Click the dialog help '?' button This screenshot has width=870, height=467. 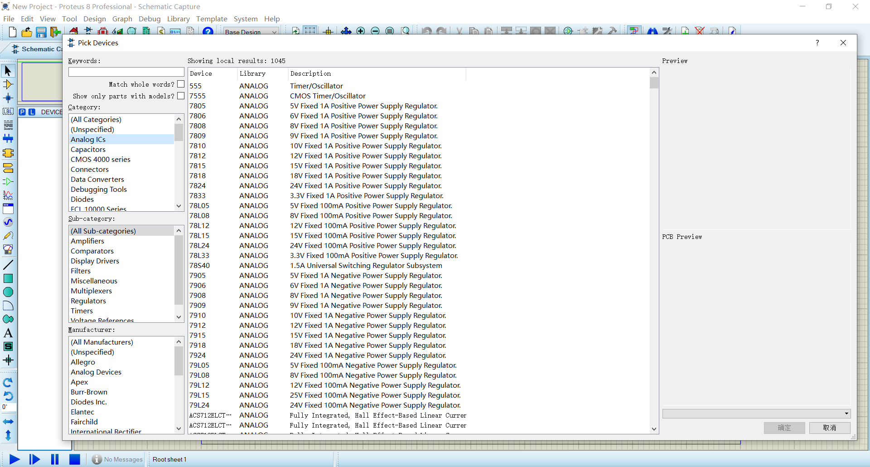coord(817,43)
